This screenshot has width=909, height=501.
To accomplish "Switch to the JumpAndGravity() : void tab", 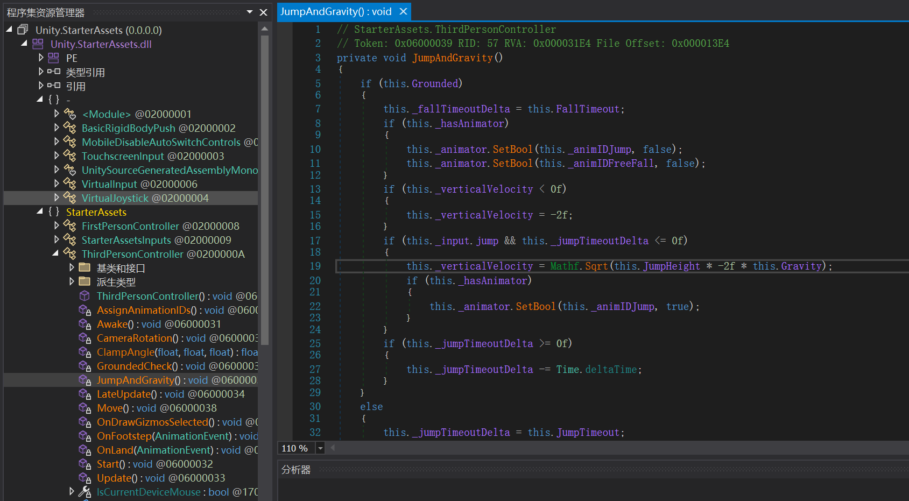I will click(x=336, y=12).
